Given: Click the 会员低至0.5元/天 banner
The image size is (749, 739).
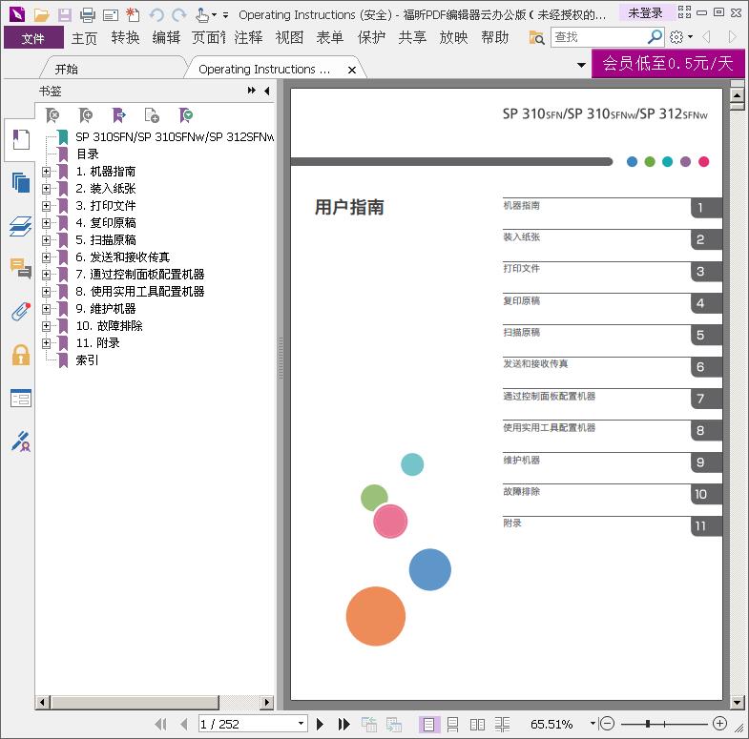Looking at the screenshot, I should [x=667, y=64].
